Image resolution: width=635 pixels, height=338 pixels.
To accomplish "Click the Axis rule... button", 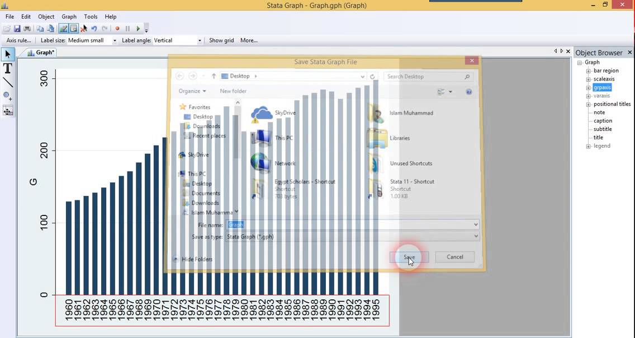I will point(18,40).
